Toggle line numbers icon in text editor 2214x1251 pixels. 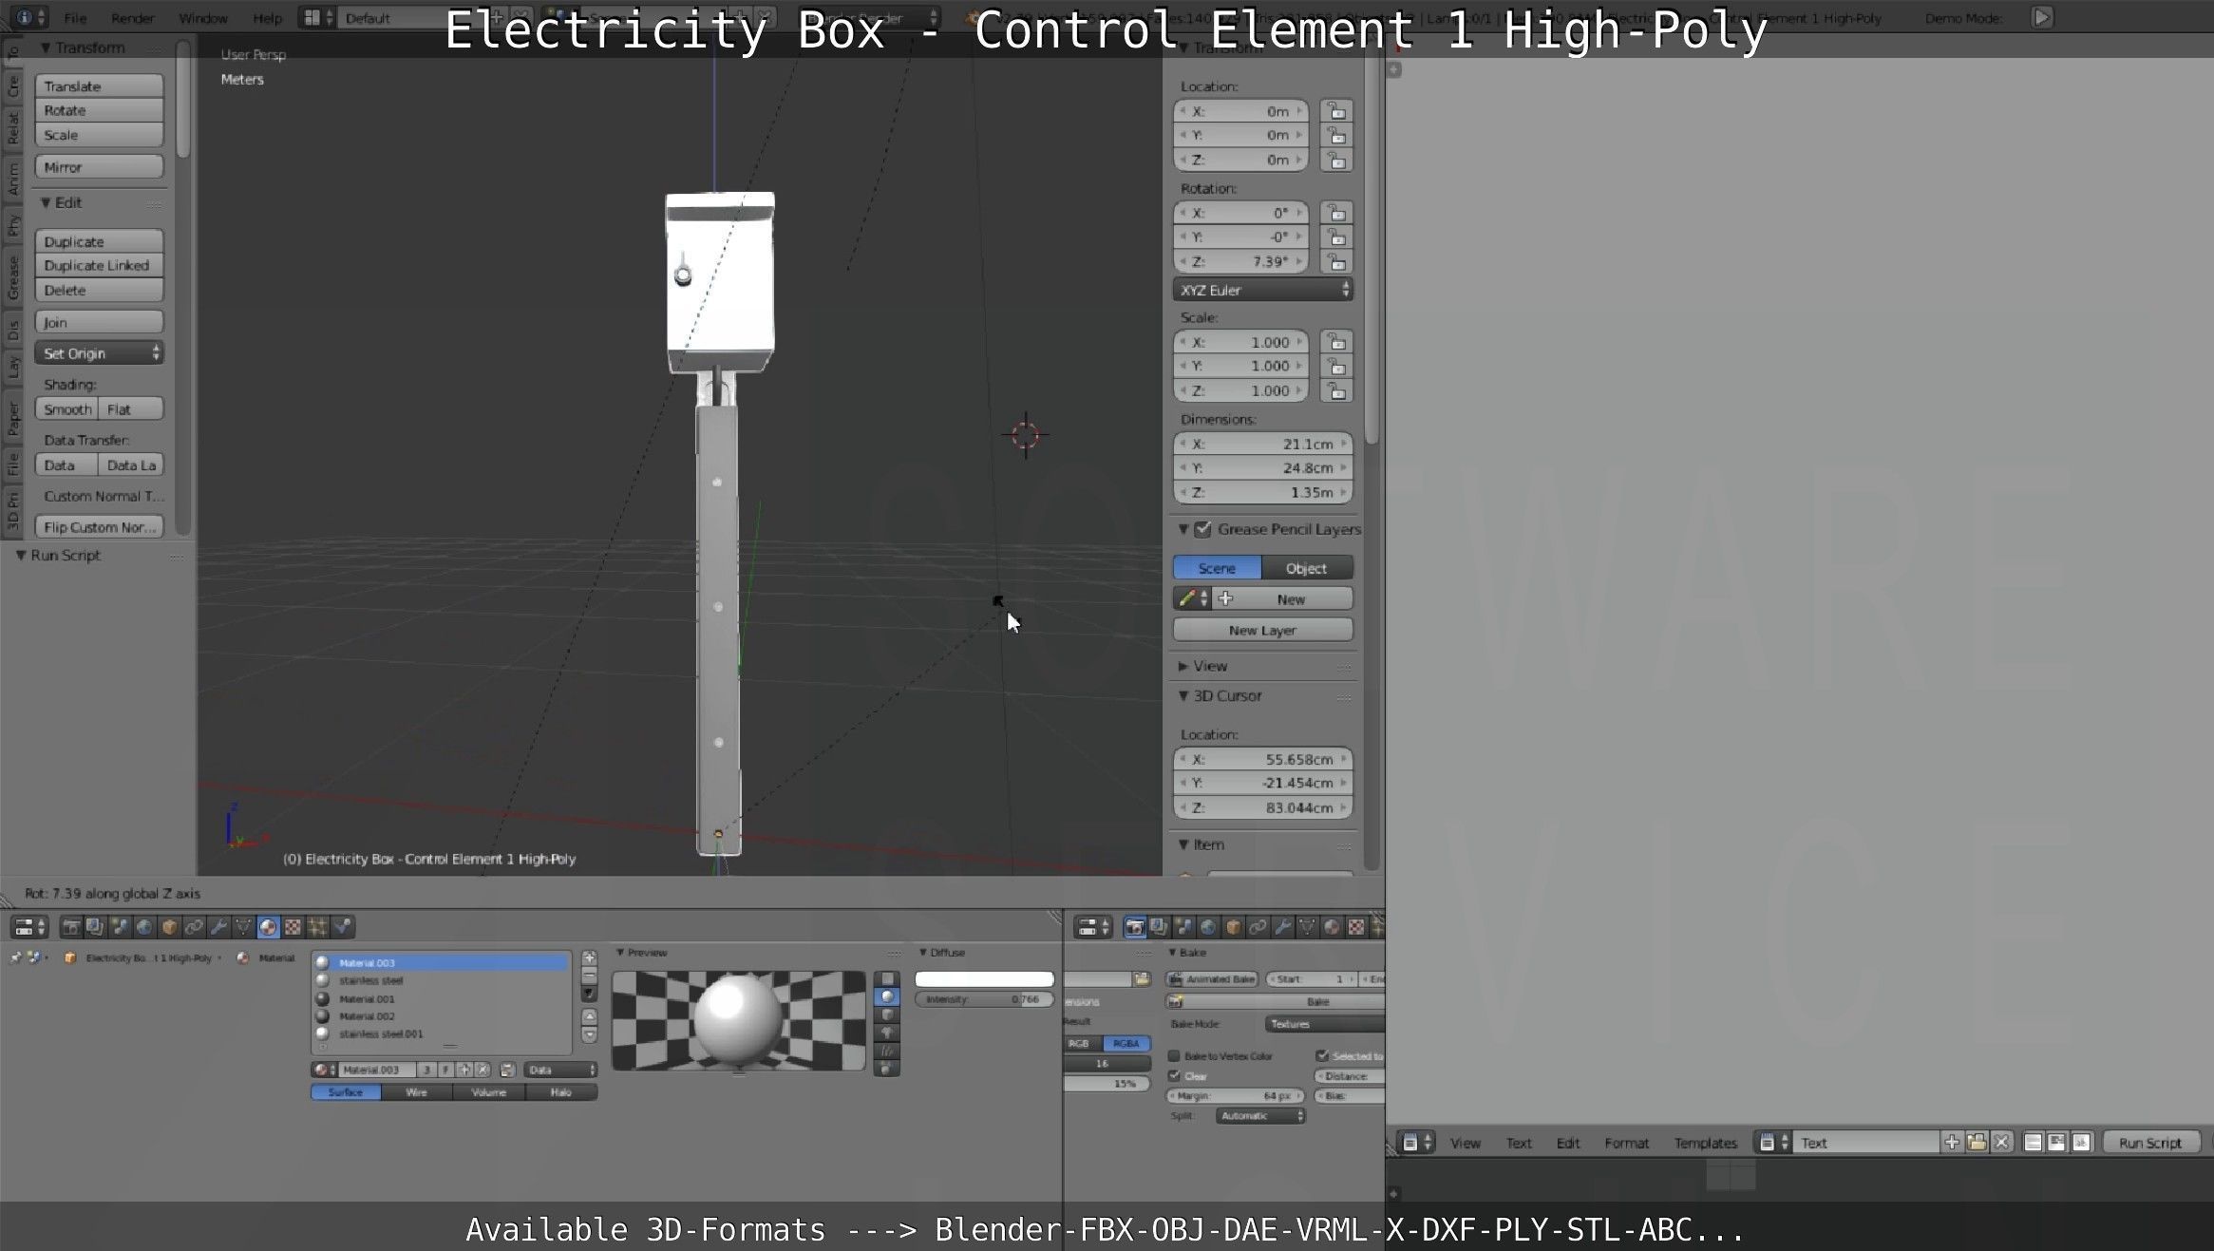(x=2033, y=1143)
